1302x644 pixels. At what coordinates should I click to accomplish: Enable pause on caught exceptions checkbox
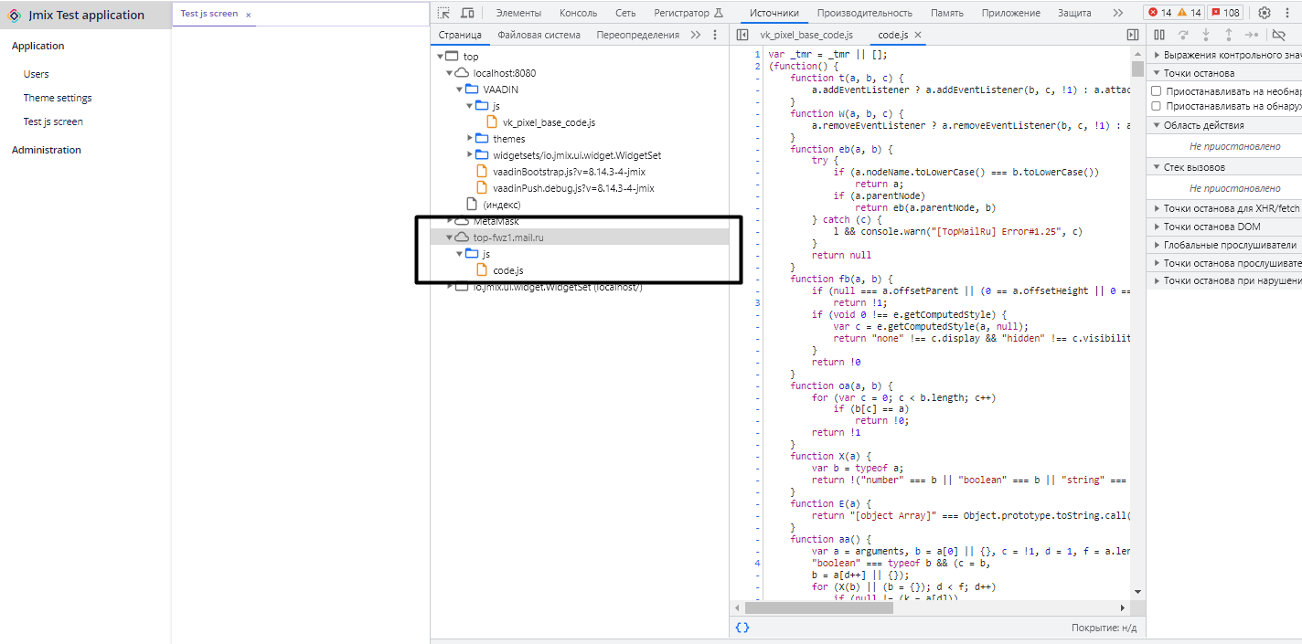pyautogui.click(x=1157, y=106)
